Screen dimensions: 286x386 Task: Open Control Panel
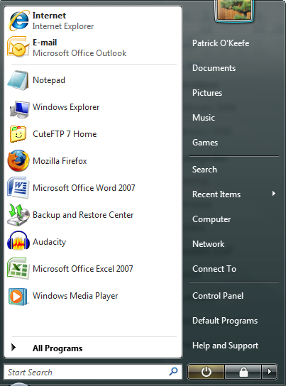(x=218, y=296)
